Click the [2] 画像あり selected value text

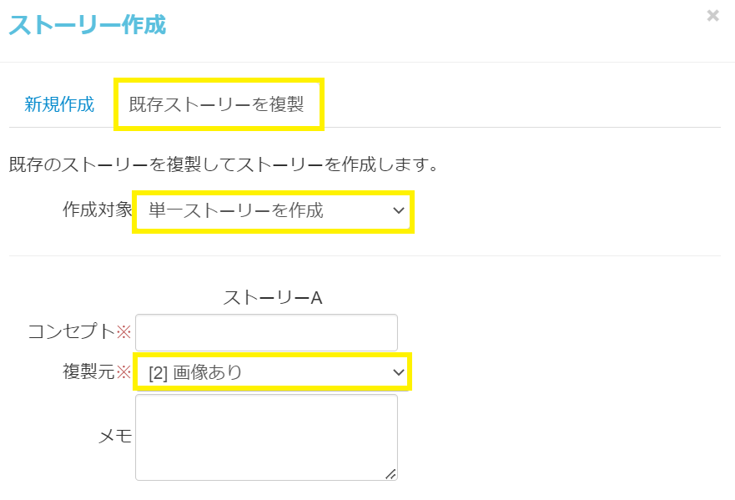point(195,372)
